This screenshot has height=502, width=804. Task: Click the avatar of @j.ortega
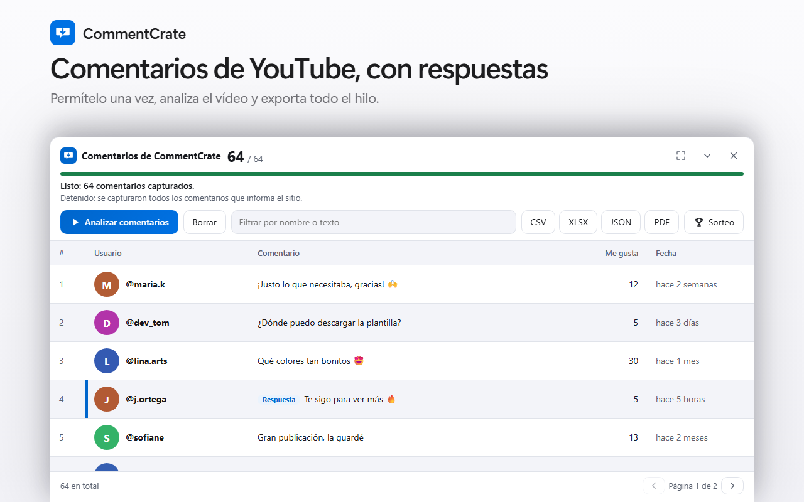click(107, 399)
